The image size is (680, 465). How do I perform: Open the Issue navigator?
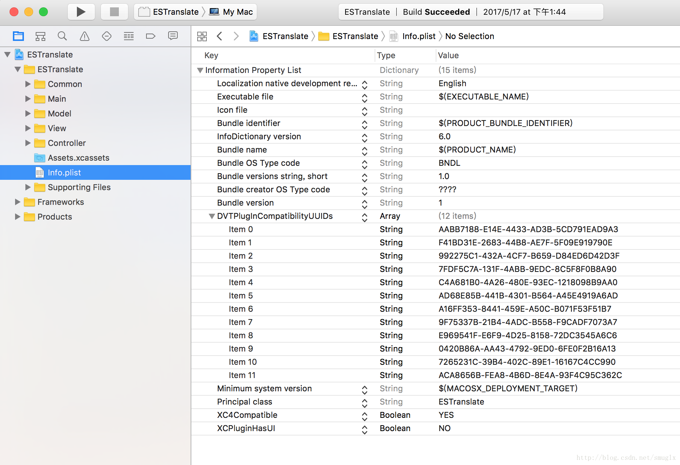[85, 36]
